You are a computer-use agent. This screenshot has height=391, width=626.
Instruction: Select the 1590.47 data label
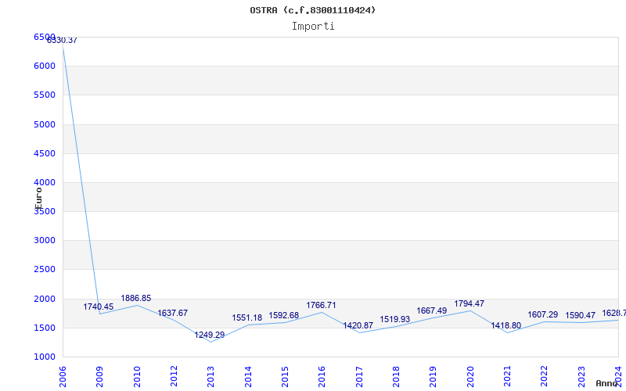pyautogui.click(x=580, y=315)
